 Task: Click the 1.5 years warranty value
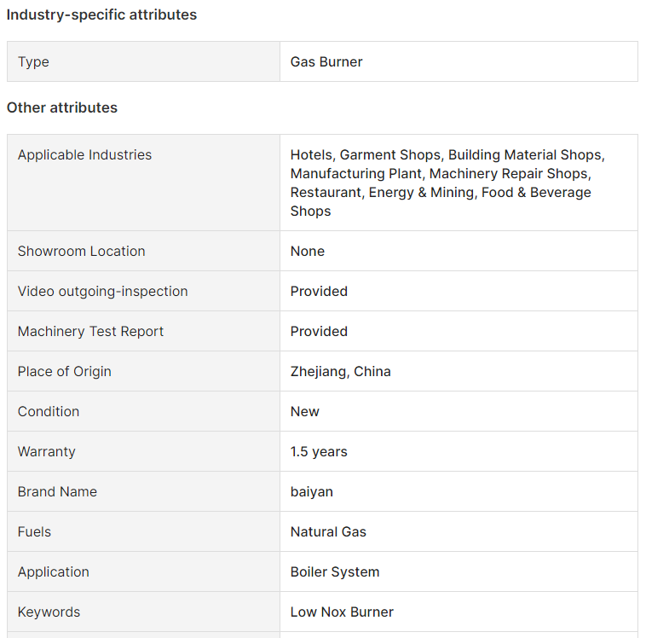coord(319,451)
